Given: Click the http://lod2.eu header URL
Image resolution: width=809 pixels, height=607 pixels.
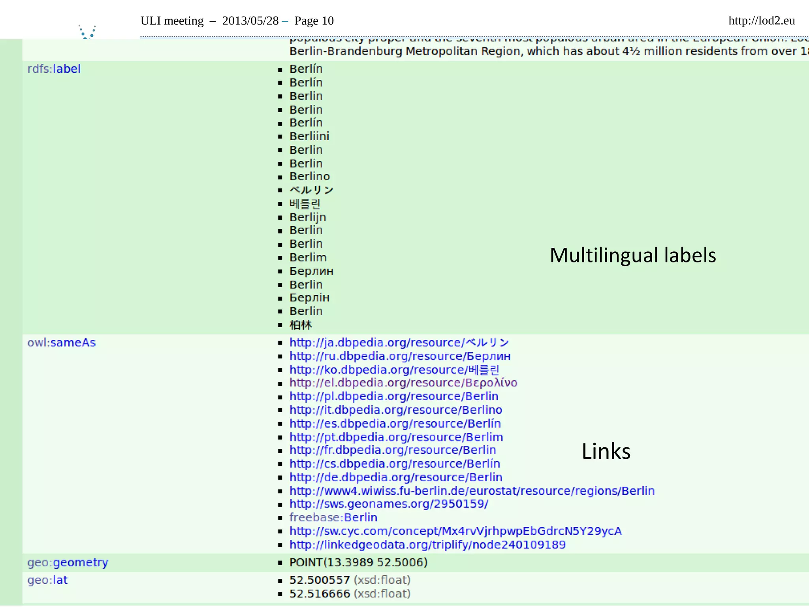Looking at the screenshot, I should [x=762, y=21].
